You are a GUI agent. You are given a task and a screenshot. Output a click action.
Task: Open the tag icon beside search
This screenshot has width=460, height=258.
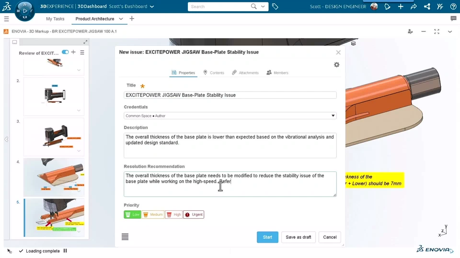pyautogui.click(x=275, y=6)
